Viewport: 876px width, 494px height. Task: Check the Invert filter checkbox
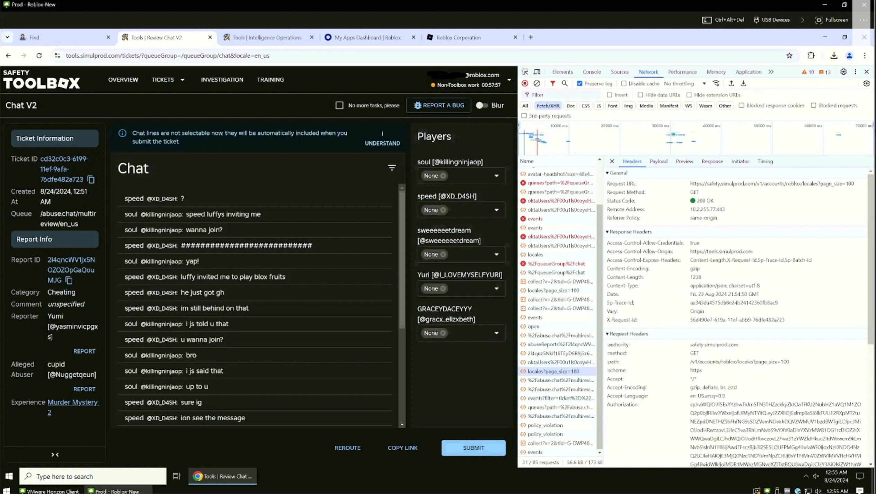tap(609, 95)
